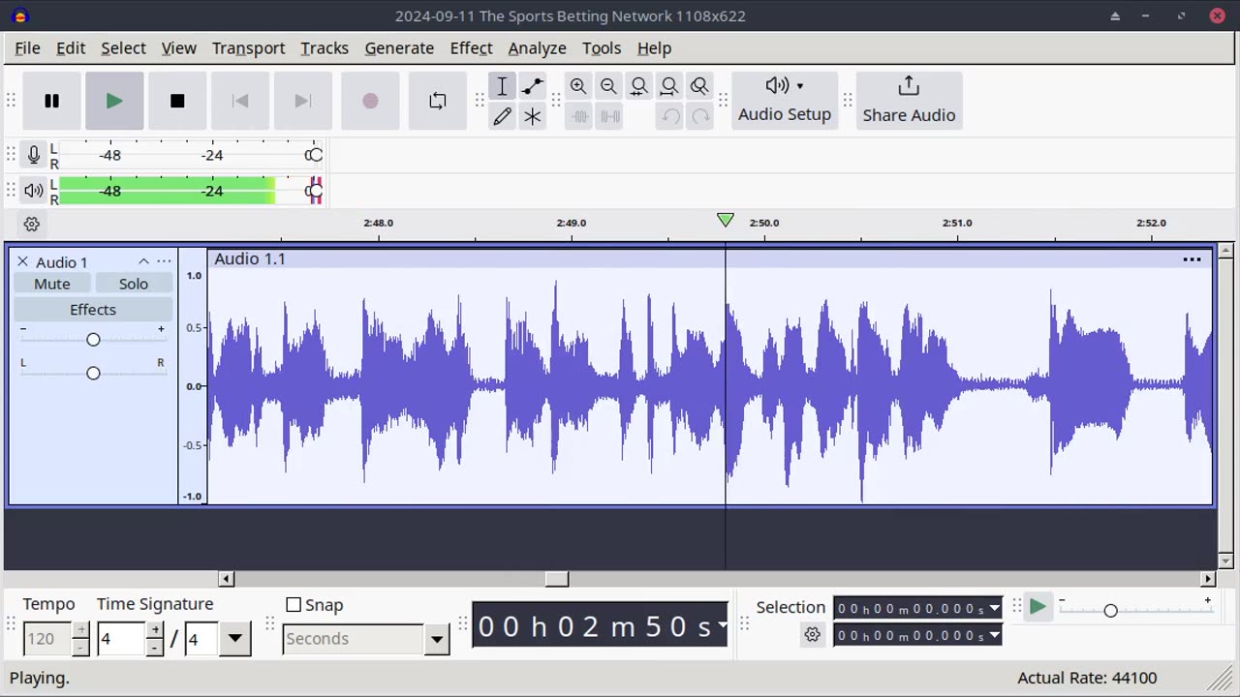Click the Record button
This screenshot has width=1240, height=697.
point(370,101)
